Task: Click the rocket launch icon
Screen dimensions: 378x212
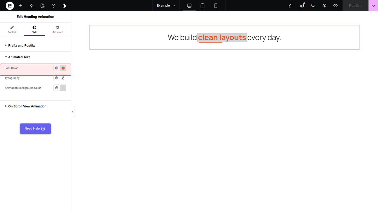Action: point(291,6)
